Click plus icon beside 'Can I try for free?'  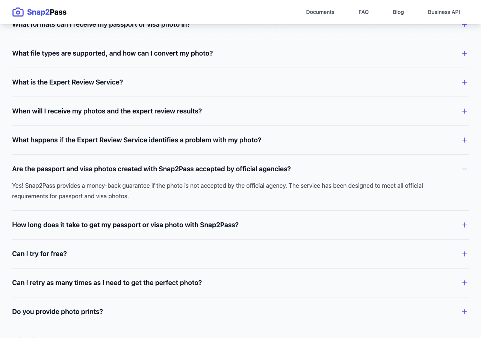click(464, 254)
